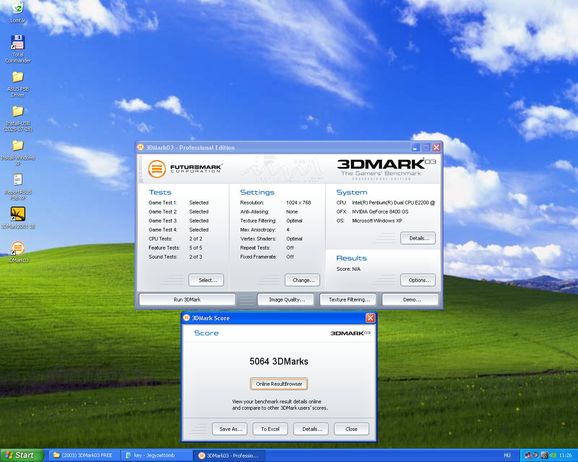Click Online ResultBrowser button
Image resolution: width=578 pixels, height=462 pixels.
[x=279, y=384]
